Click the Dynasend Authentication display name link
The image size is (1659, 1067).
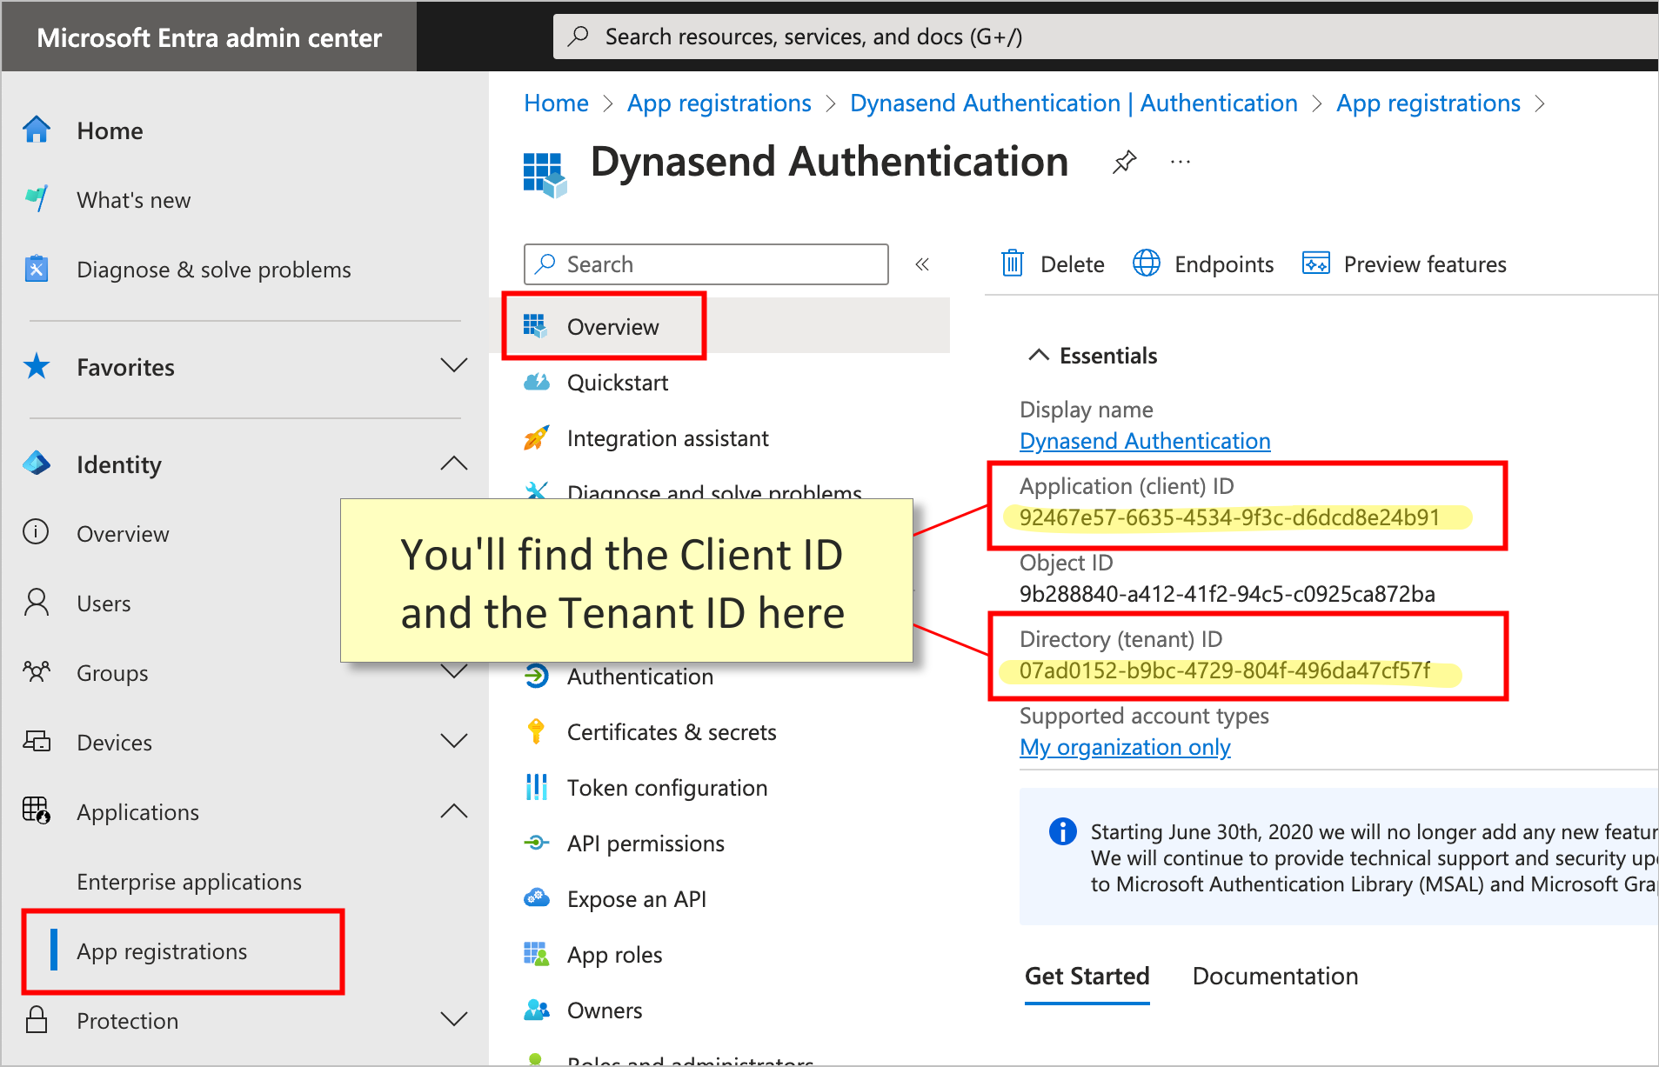pos(1144,441)
